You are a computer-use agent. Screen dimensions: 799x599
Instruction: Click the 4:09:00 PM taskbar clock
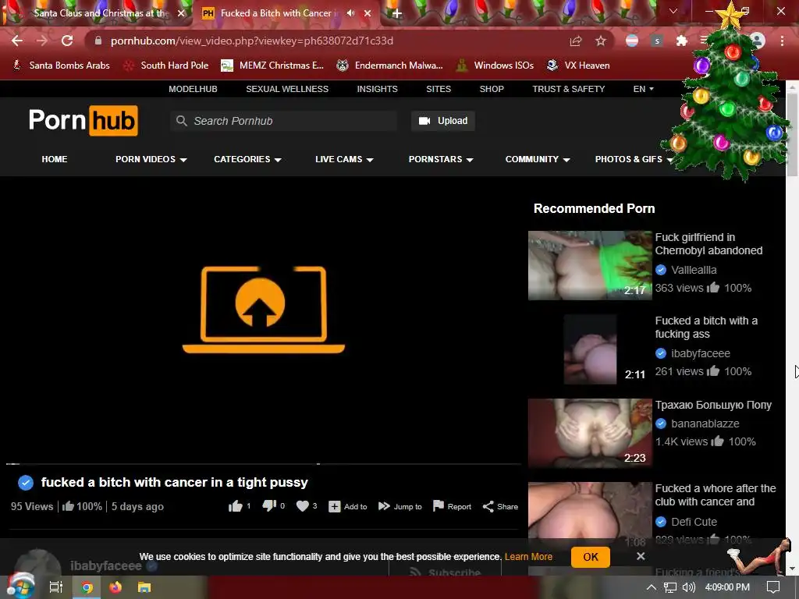(728, 587)
